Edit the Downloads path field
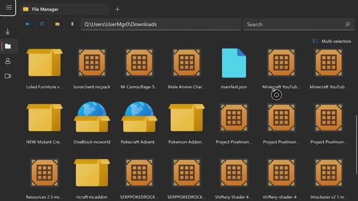358x201 pixels. click(x=161, y=25)
